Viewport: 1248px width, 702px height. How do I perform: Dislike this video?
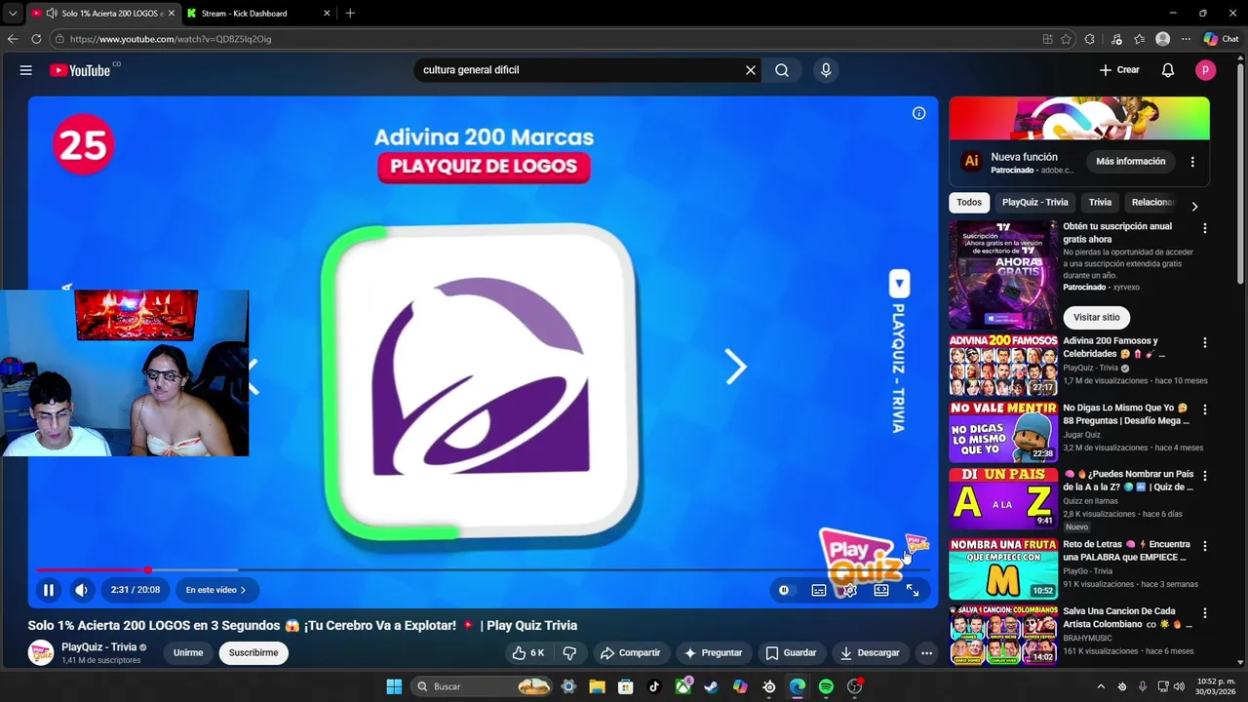570,653
